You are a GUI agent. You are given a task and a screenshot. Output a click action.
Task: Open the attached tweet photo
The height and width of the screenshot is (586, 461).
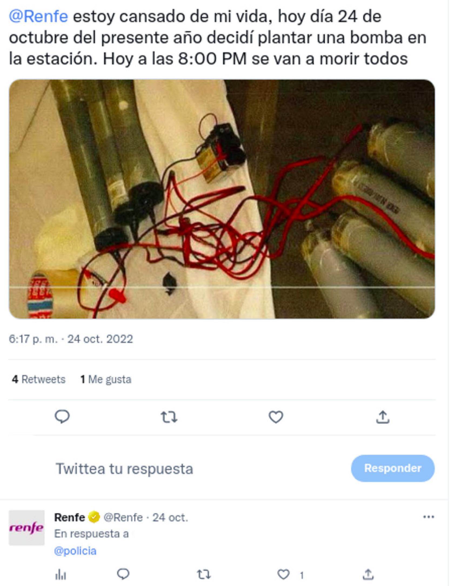click(222, 199)
